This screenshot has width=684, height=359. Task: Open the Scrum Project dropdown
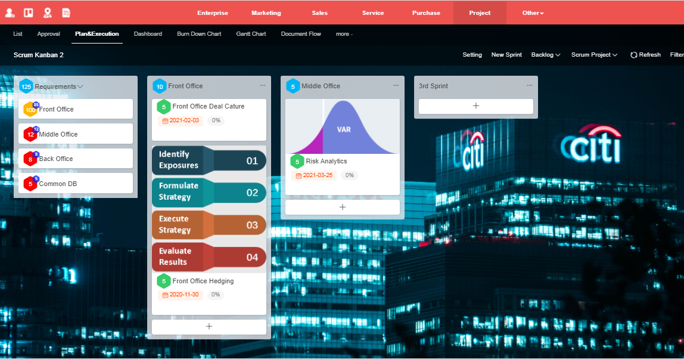[594, 55]
